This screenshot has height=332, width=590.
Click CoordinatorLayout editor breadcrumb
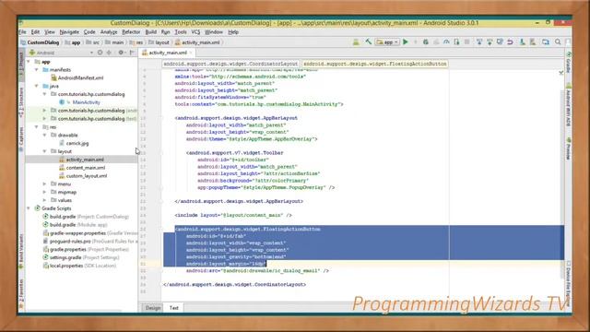click(x=230, y=64)
